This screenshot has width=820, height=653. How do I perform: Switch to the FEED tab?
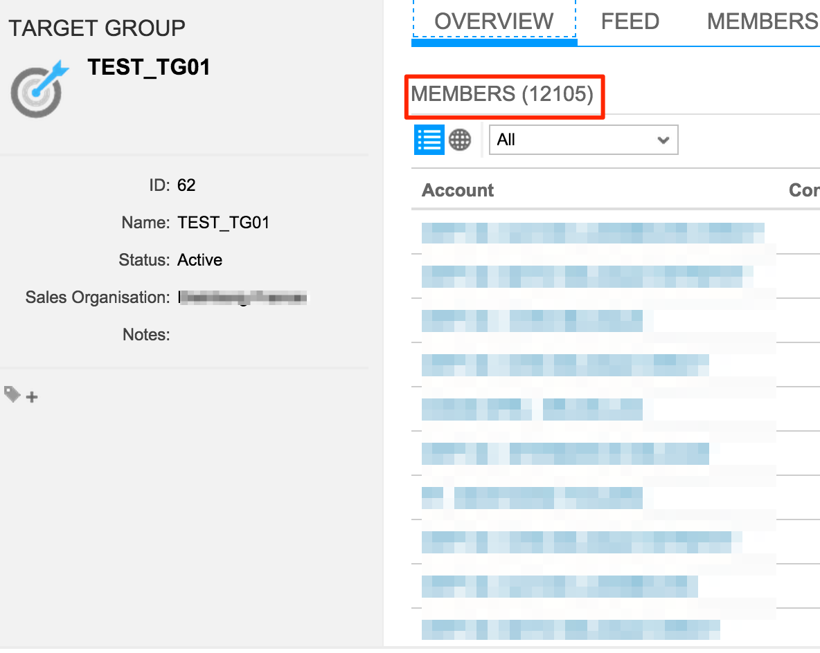pyautogui.click(x=629, y=21)
